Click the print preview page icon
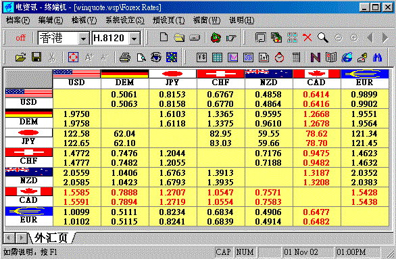 click(x=141, y=57)
